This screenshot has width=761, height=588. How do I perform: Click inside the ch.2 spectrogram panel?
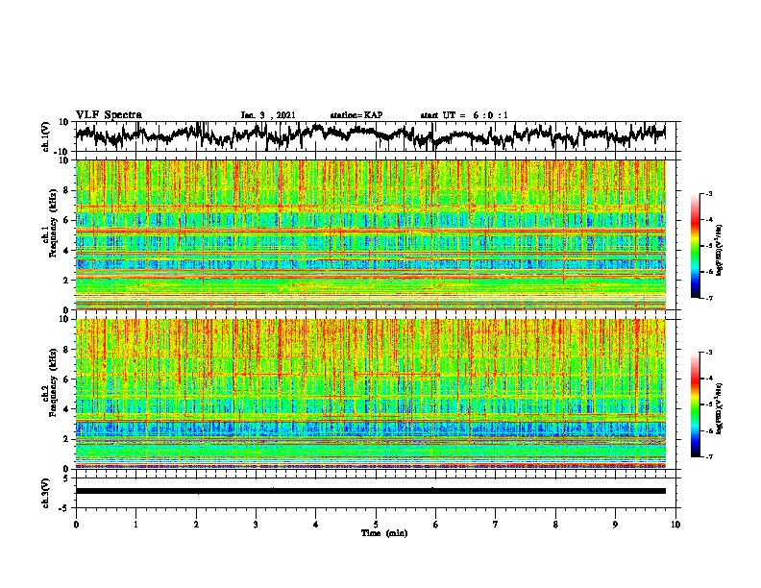point(370,394)
